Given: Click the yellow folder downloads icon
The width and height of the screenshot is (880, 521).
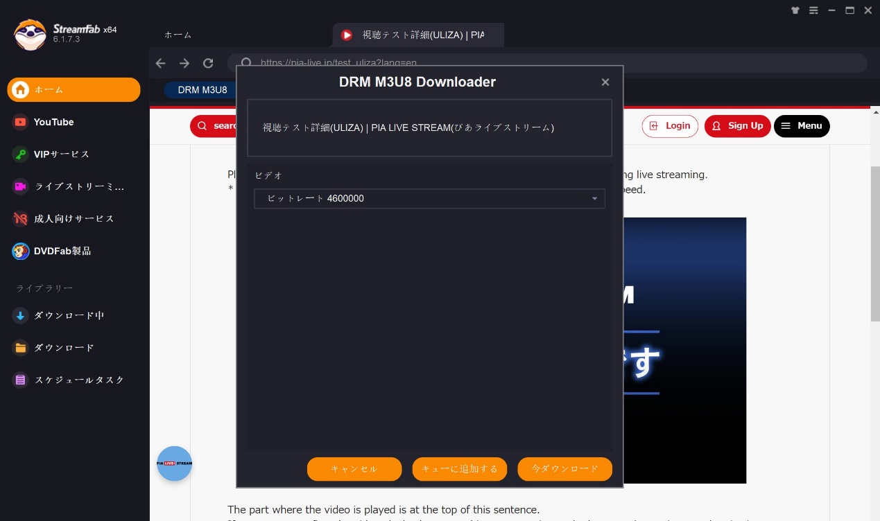Looking at the screenshot, I should click(x=21, y=348).
